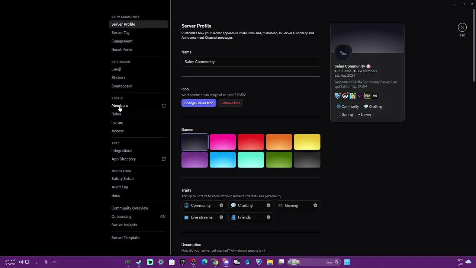Click the App Directory external link icon
Viewport: 476px width, 268px height.
[x=164, y=159]
